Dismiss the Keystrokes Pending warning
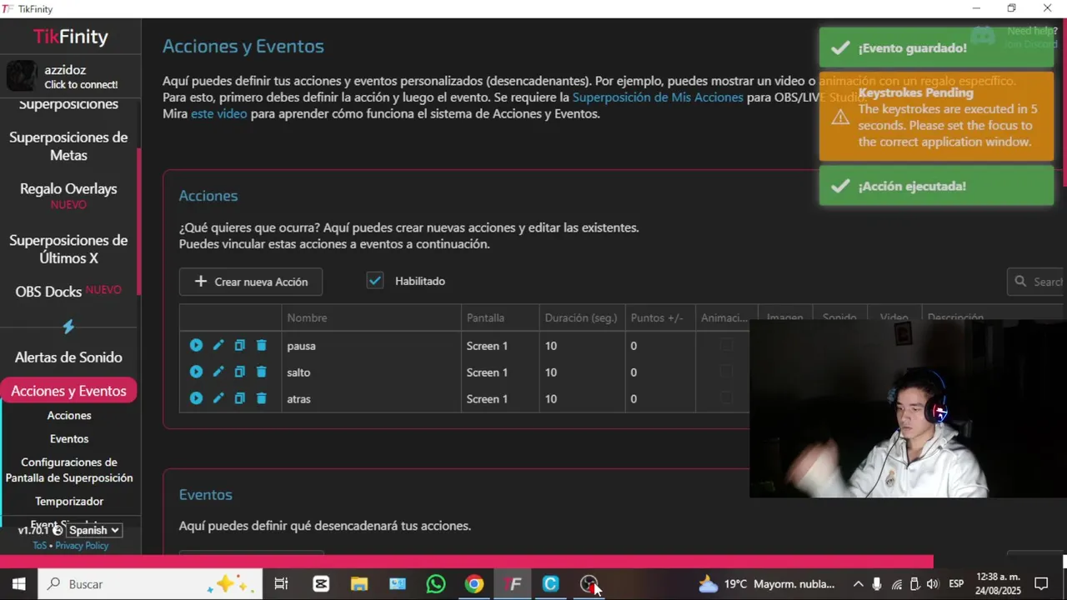This screenshot has width=1067, height=600. pyautogui.click(x=936, y=117)
